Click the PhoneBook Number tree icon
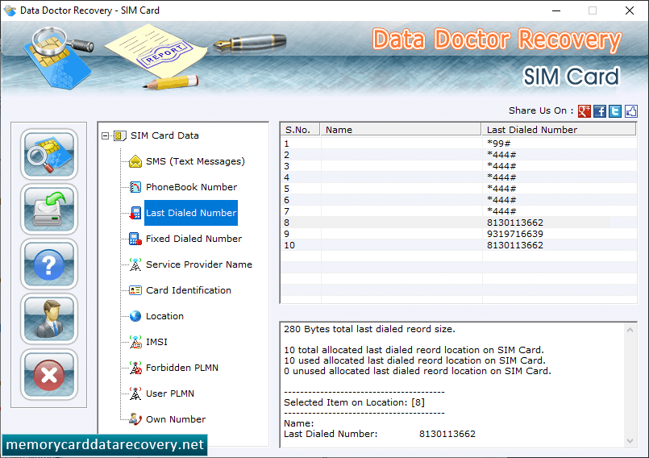 135,187
